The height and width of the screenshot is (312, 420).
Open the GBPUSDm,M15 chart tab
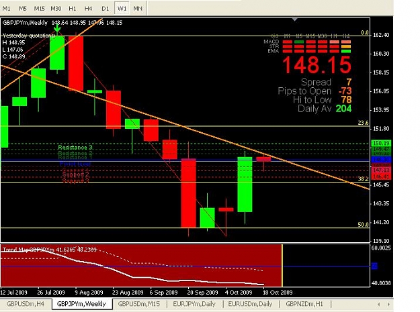(x=139, y=304)
